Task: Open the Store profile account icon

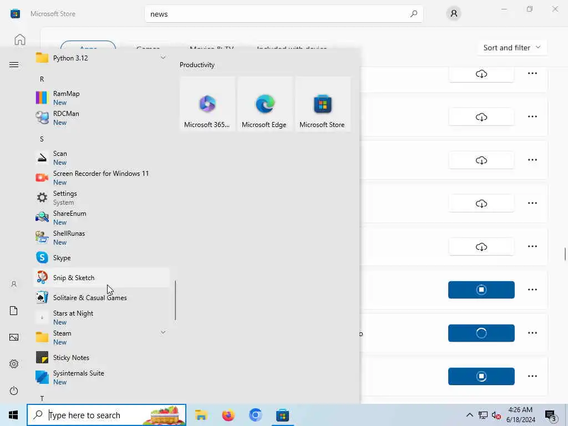Action: [454, 14]
